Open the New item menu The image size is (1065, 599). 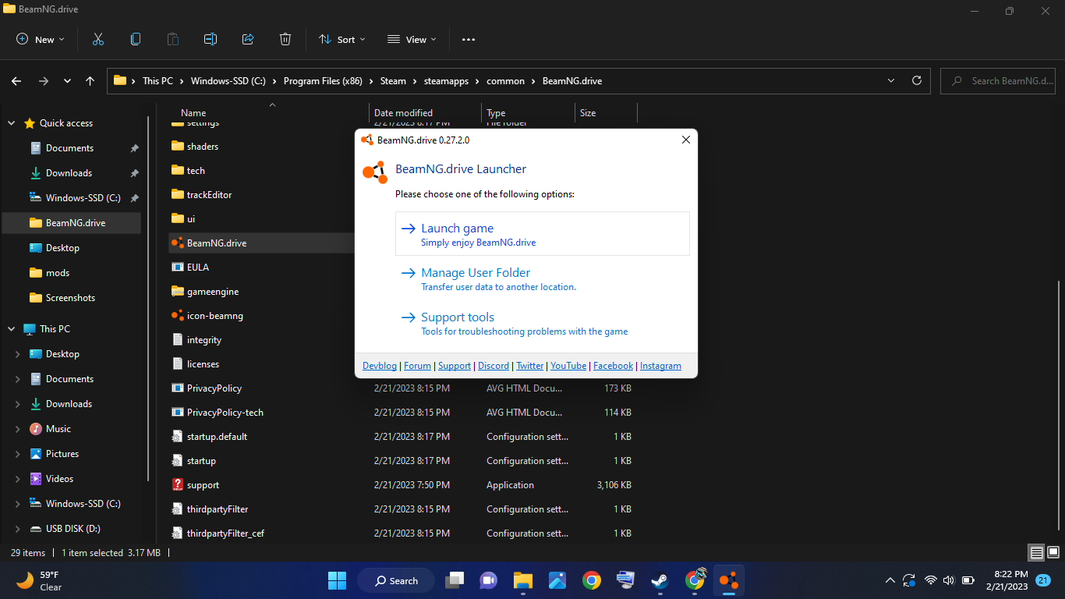point(41,39)
